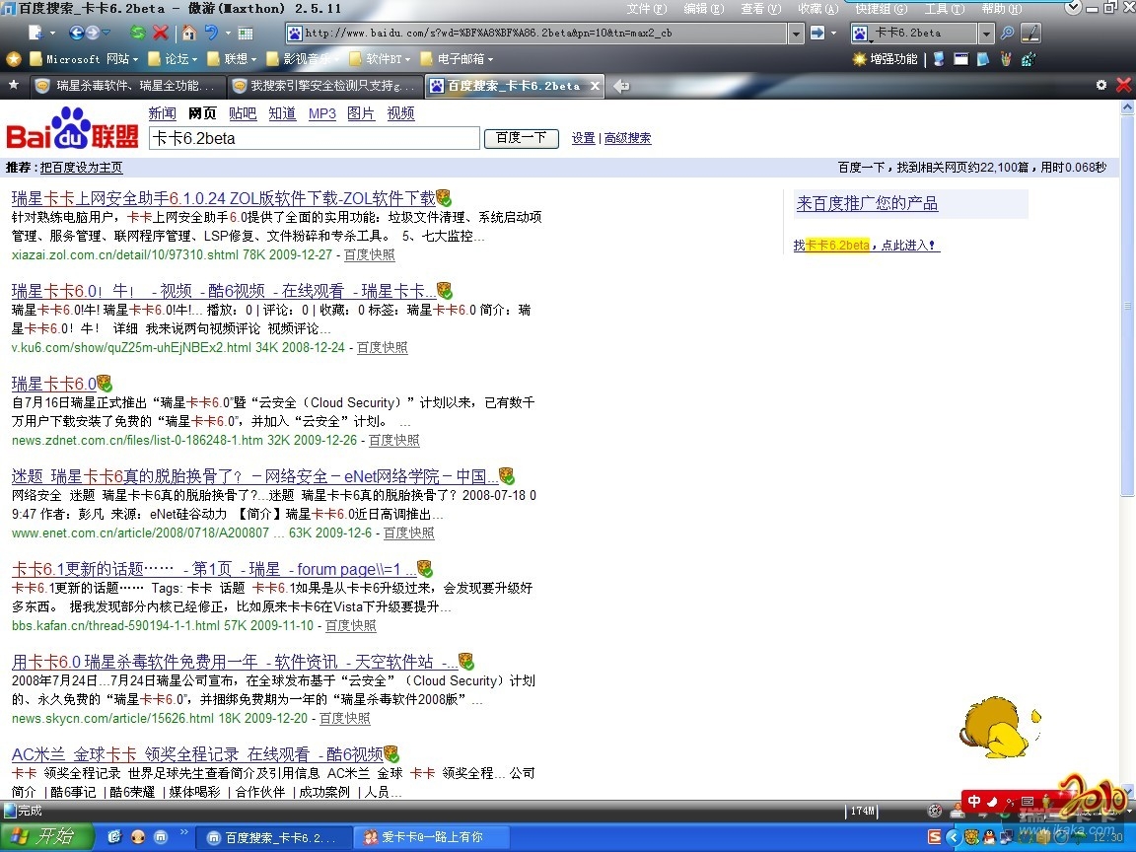Open the 设置 link next to search

pyautogui.click(x=583, y=138)
